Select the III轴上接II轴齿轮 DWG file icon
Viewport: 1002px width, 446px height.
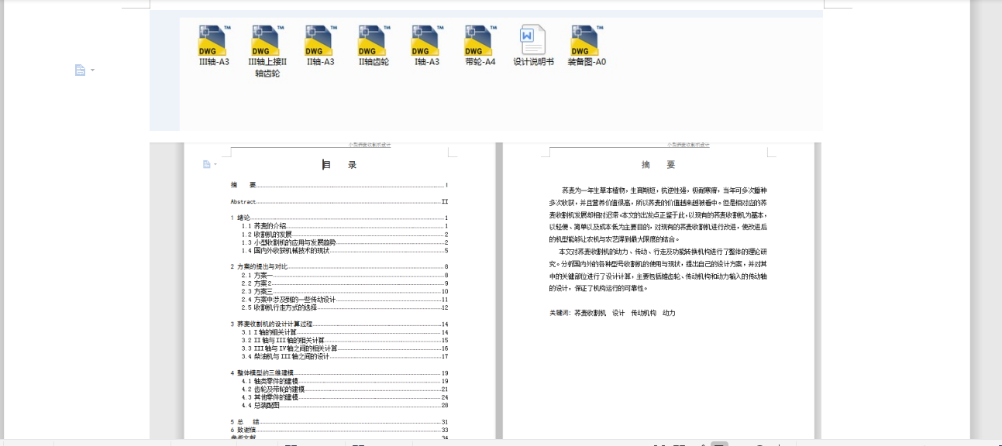pos(267,39)
